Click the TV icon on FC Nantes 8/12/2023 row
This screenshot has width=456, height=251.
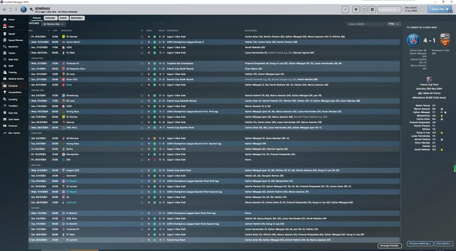[142, 37]
